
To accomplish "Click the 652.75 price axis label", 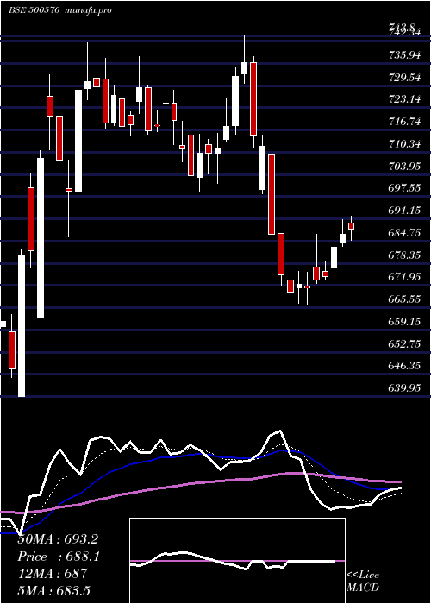I will click(x=404, y=344).
